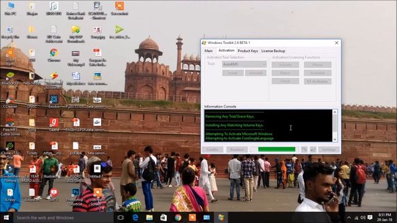
Task: Open the Main tab in Windows Toolkit
Action: click(x=208, y=51)
